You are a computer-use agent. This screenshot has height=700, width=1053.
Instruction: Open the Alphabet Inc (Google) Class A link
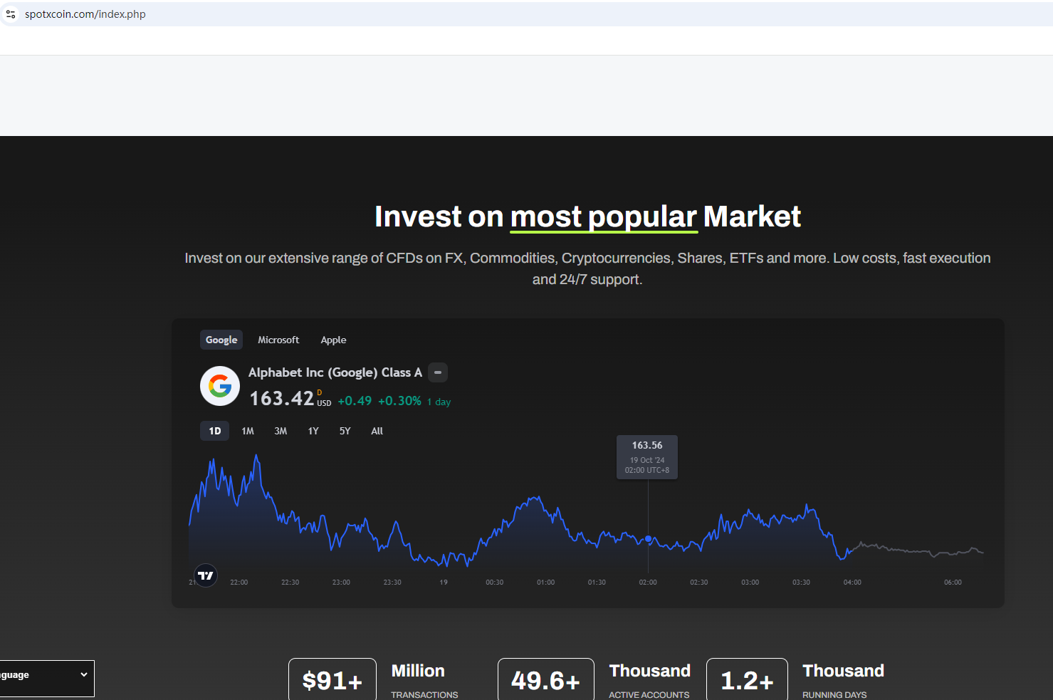[x=335, y=372]
